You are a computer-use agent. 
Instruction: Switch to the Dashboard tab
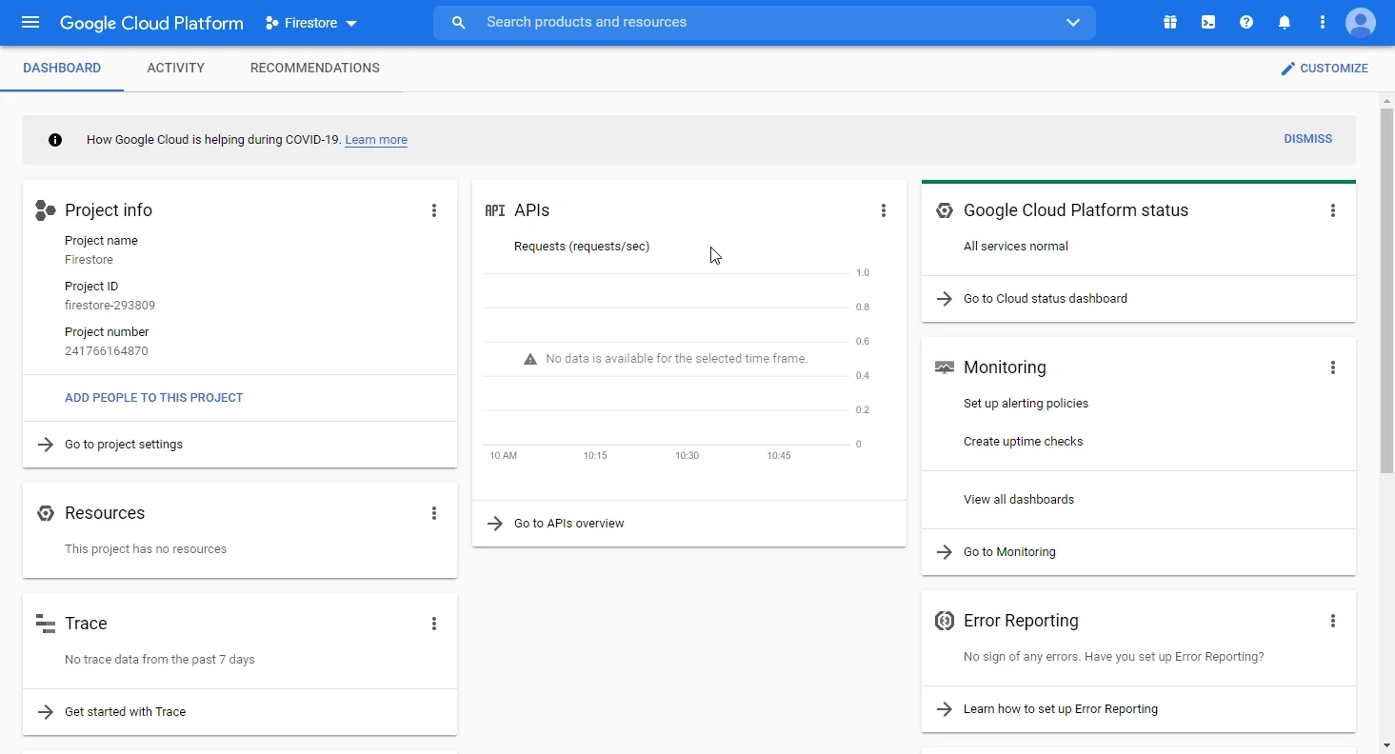click(62, 69)
